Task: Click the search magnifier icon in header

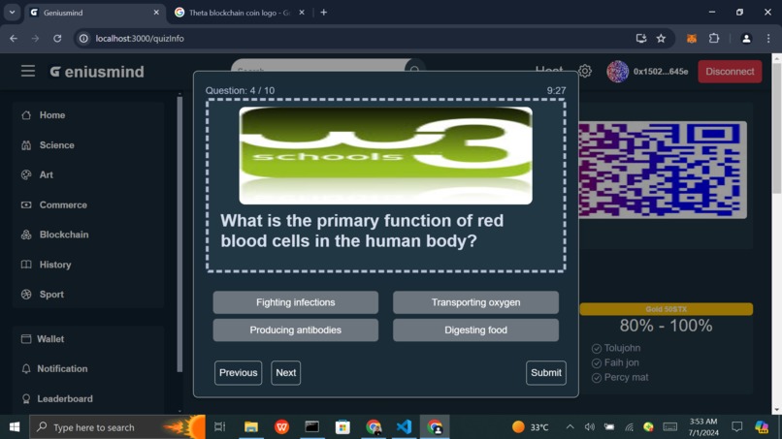Action: tap(415, 70)
